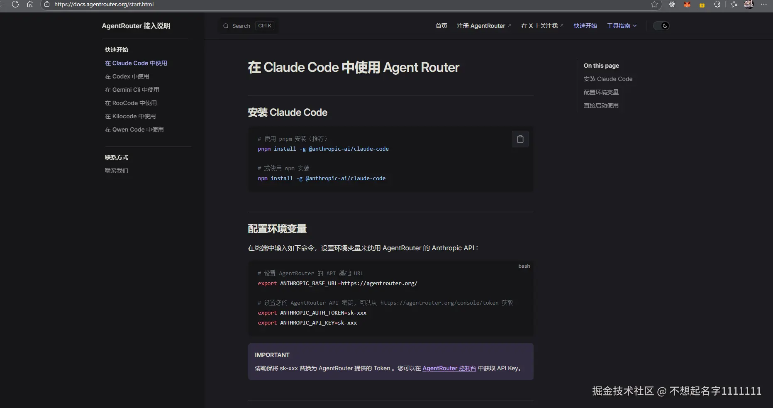
Task: Open the 在 Codex 中使用 sidebar page
Action: click(127, 76)
